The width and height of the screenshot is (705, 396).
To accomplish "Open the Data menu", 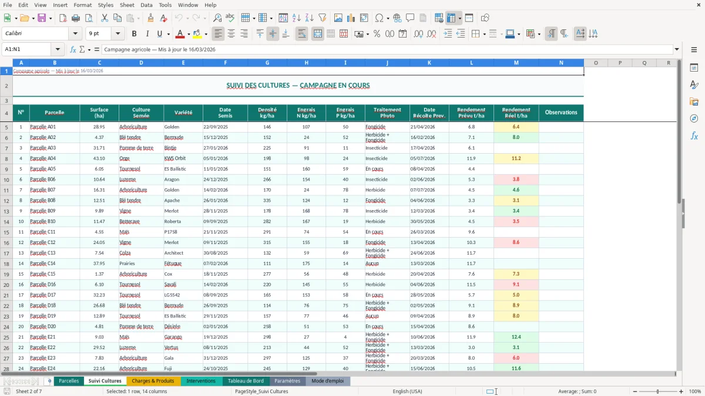I will 146,5.
